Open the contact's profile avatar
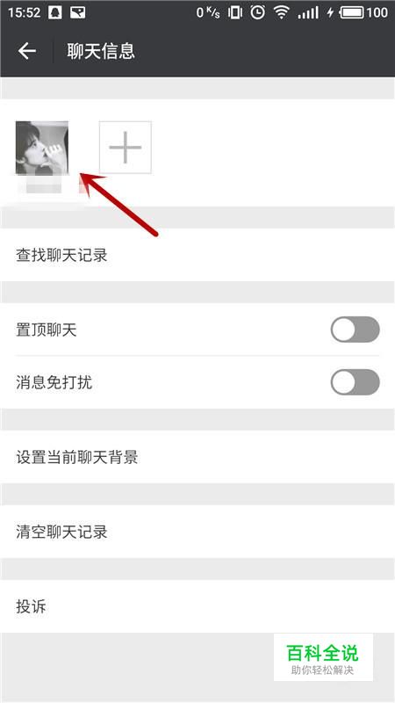Image resolution: width=395 pixels, height=703 pixels. 42,148
